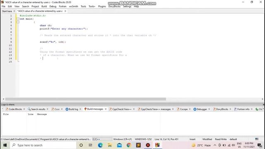
Task: Close the Start here tab
Action: click(14, 11)
